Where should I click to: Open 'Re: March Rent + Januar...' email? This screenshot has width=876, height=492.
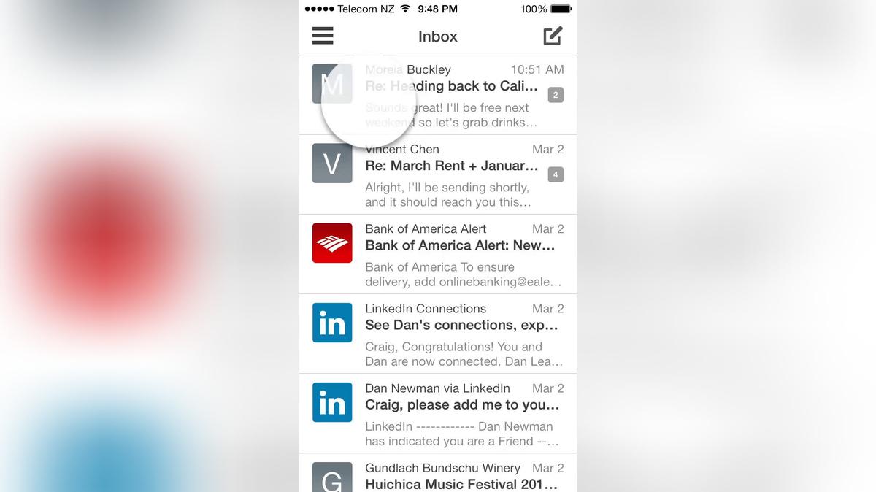[x=452, y=166]
